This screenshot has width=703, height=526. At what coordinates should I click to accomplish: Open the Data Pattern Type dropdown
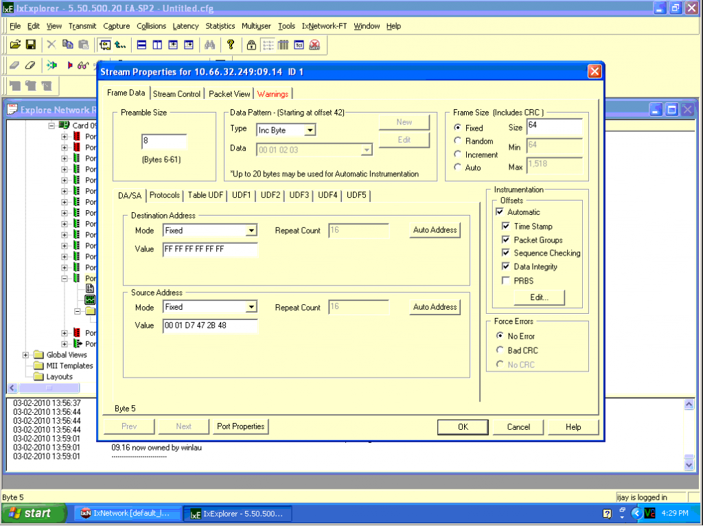(310, 130)
